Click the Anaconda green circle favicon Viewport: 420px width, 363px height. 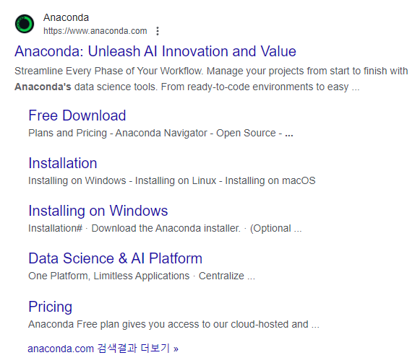25,24
